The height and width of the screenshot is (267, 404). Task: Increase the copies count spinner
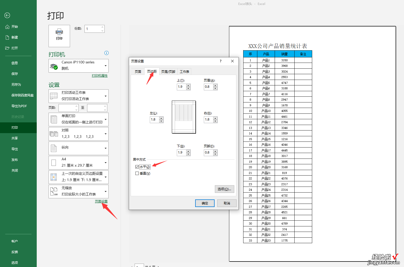[x=102, y=27]
